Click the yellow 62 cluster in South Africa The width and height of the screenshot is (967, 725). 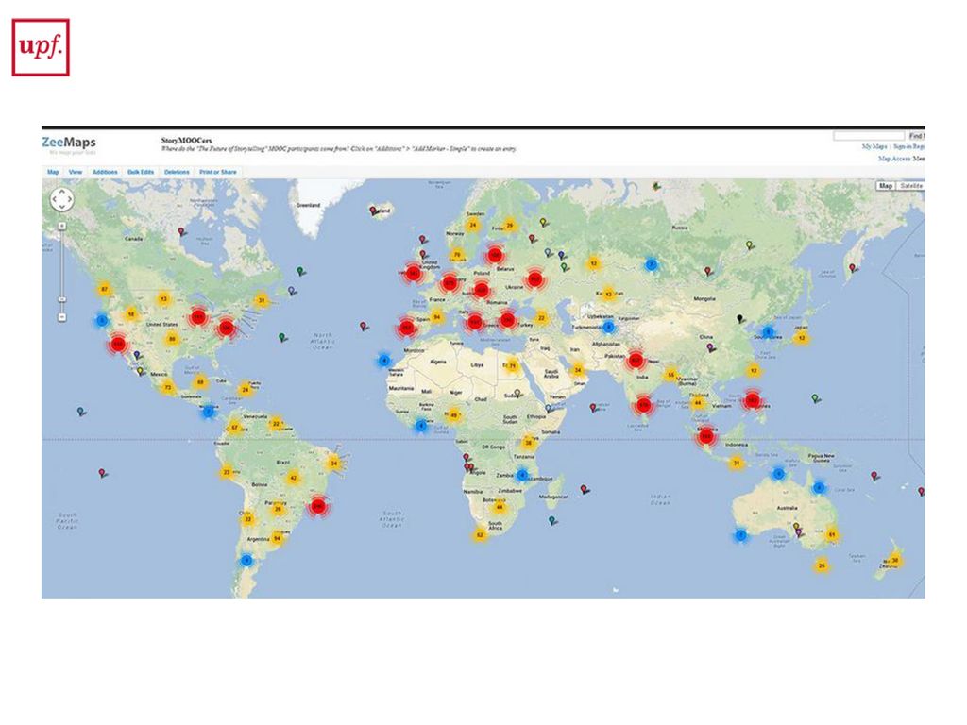[x=480, y=534]
